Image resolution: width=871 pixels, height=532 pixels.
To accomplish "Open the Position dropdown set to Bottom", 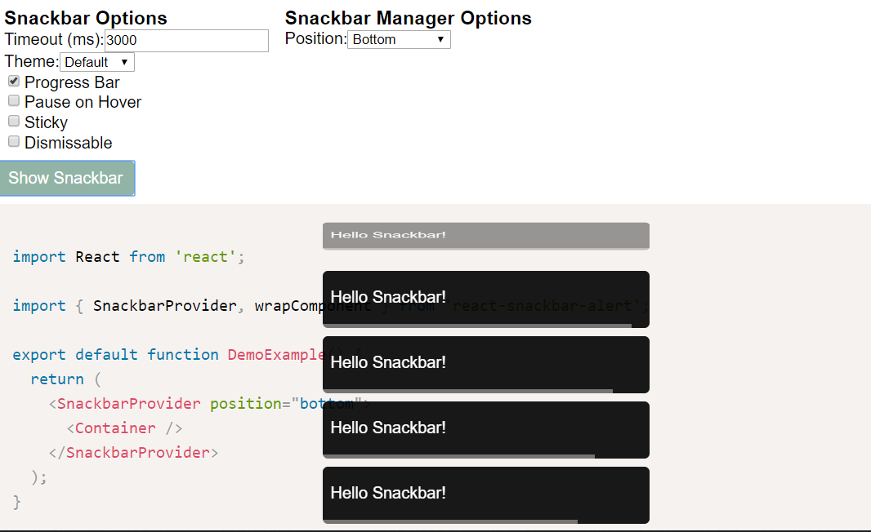I will [399, 39].
